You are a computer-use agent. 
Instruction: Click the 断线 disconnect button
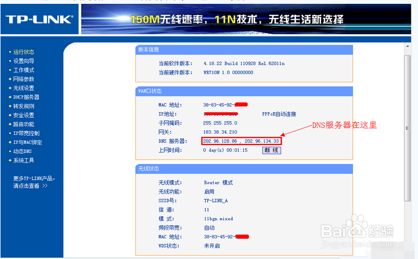pos(271,150)
